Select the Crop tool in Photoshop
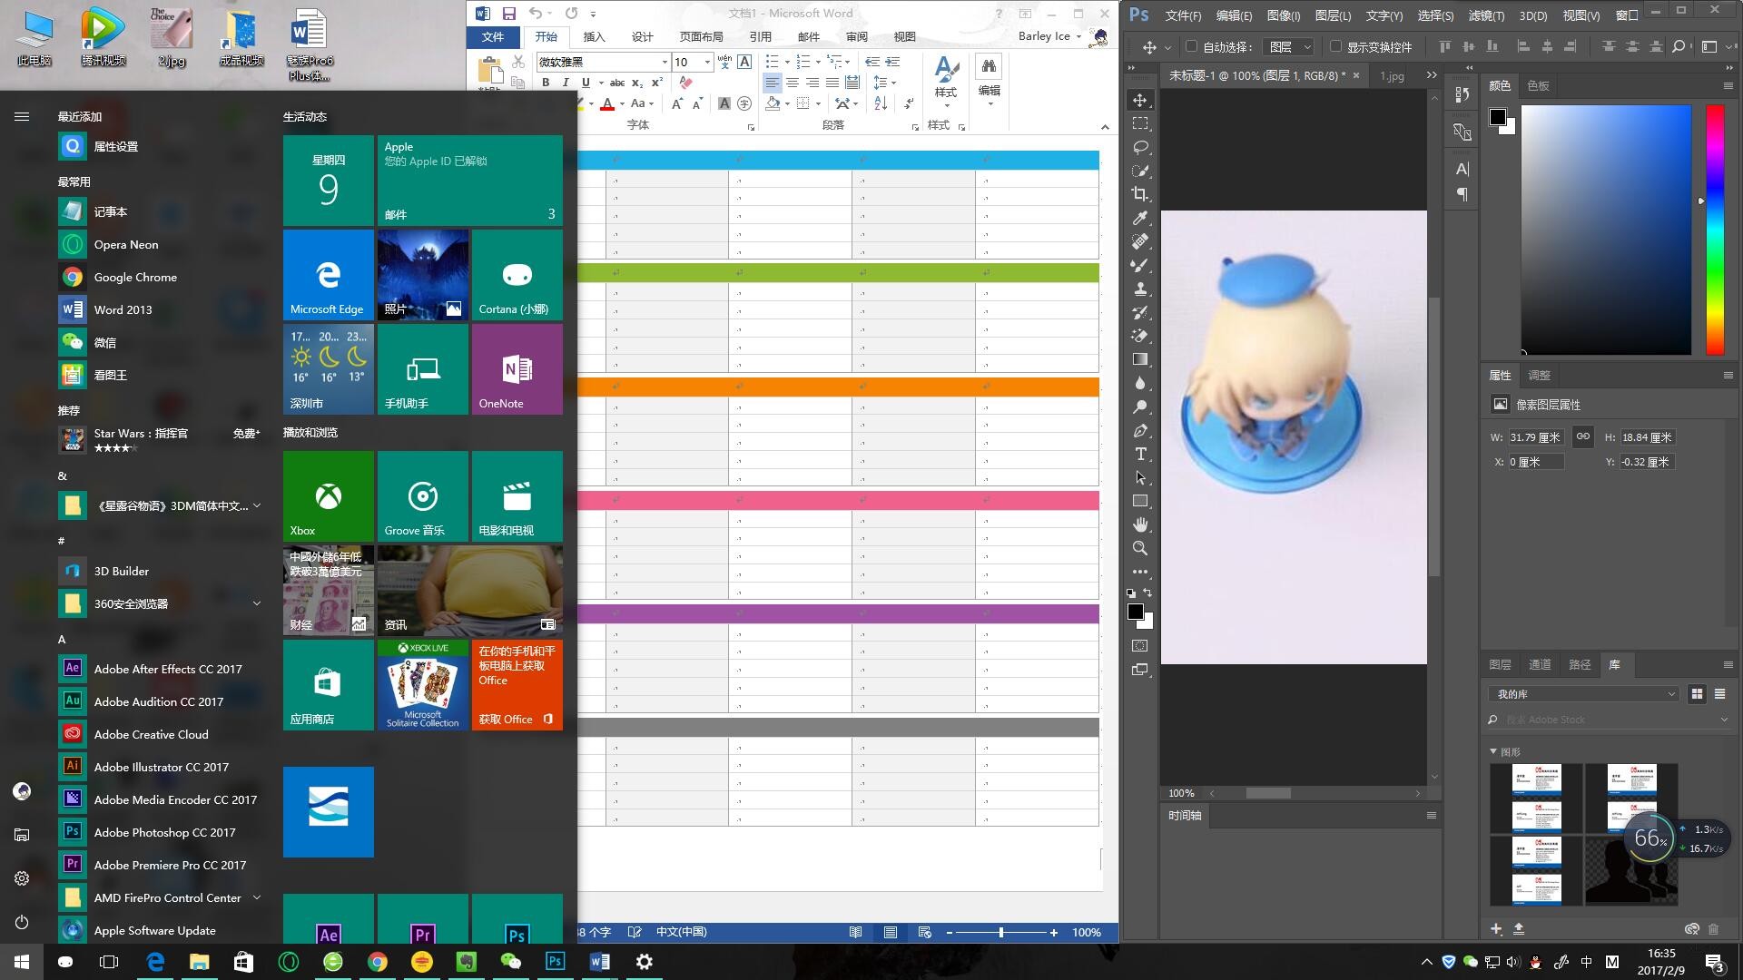Screen dimensions: 1743x980 pyautogui.click(x=1139, y=193)
